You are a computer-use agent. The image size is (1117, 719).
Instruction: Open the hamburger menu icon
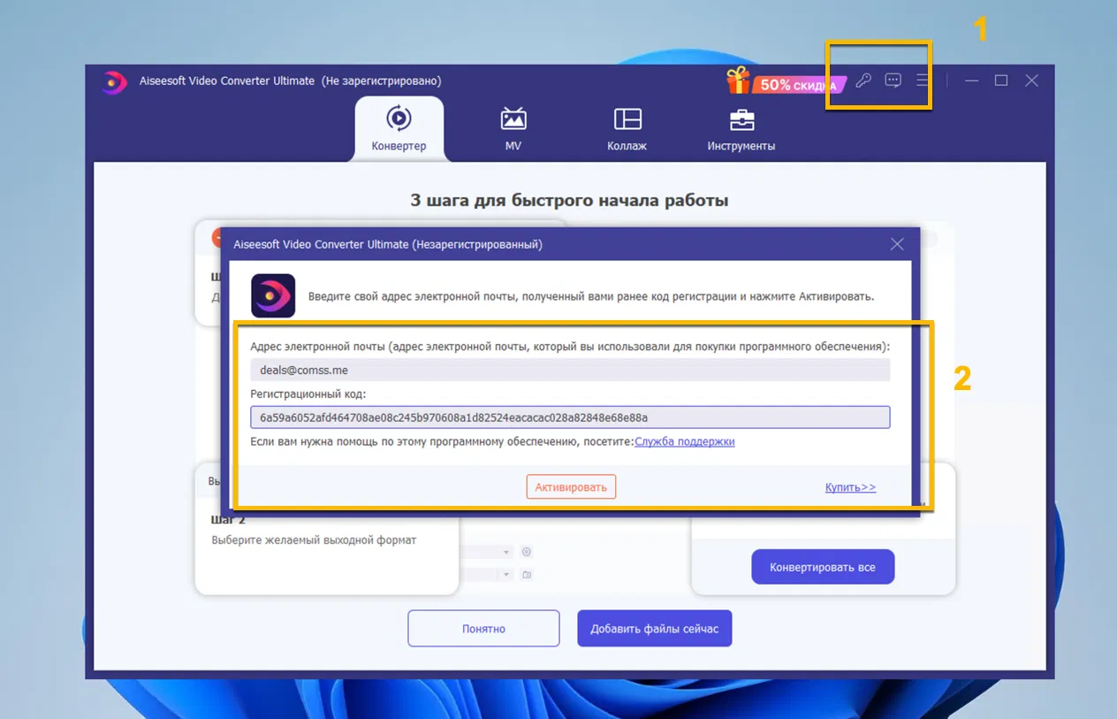(920, 80)
